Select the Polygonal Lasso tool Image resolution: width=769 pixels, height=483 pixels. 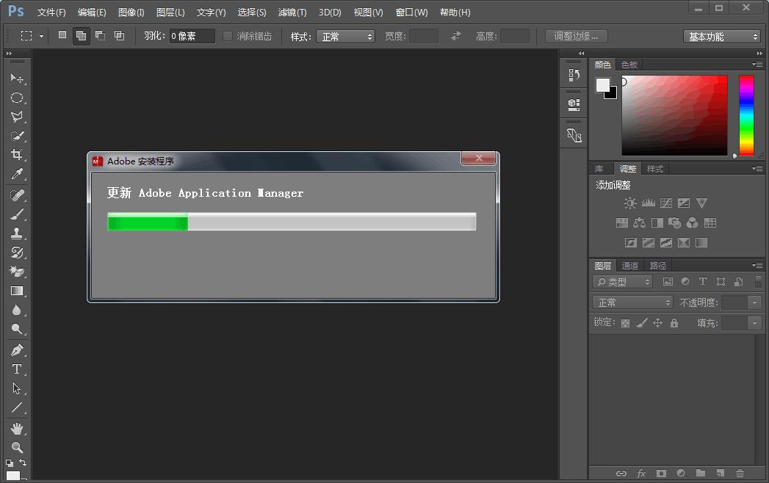click(x=17, y=117)
